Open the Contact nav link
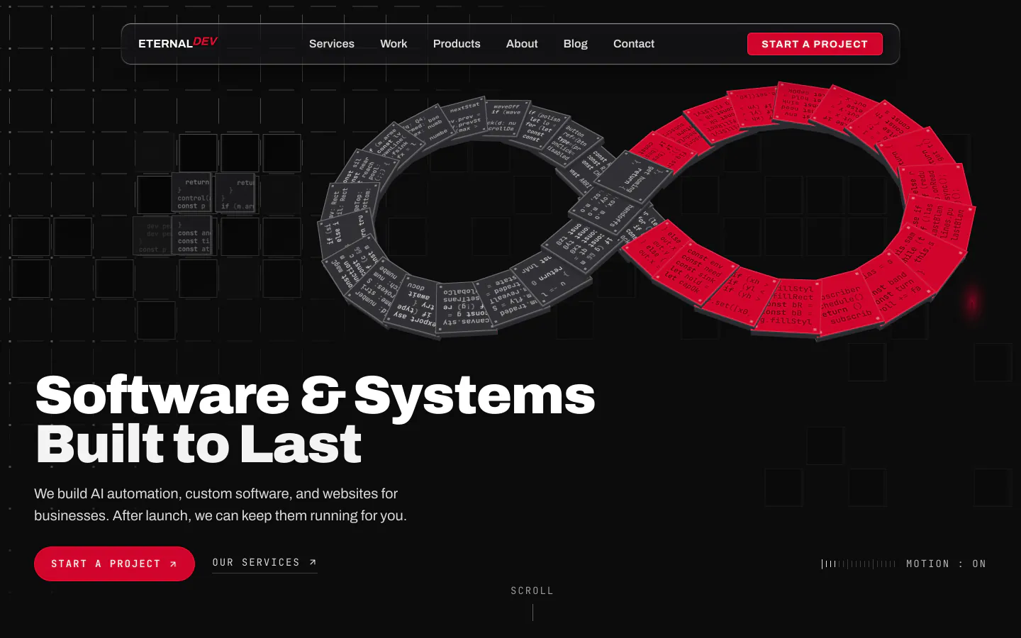This screenshot has height=638, width=1021. (634, 44)
